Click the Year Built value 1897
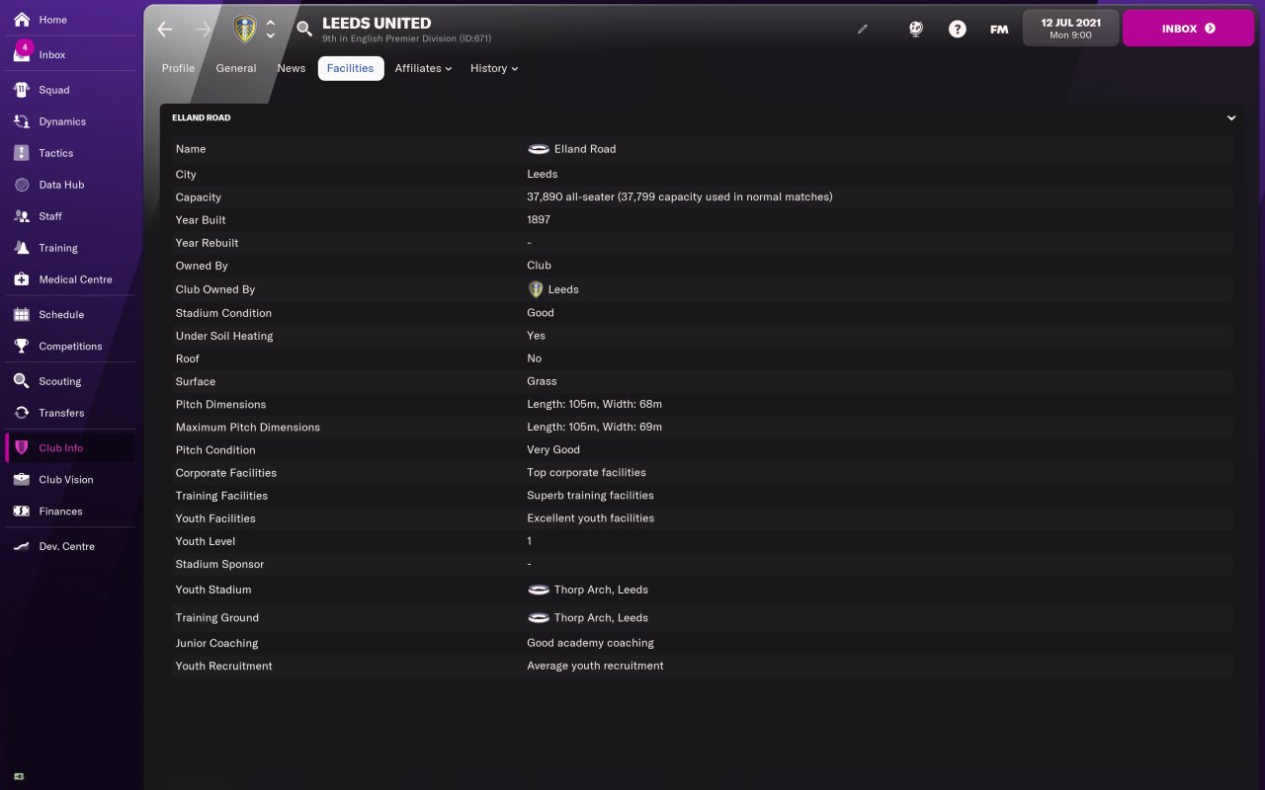The height and width of the screenshot is (790, 1265). [x=539, y=219]
